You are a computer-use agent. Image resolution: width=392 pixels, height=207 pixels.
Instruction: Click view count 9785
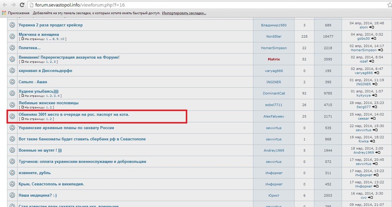[328, 93]
